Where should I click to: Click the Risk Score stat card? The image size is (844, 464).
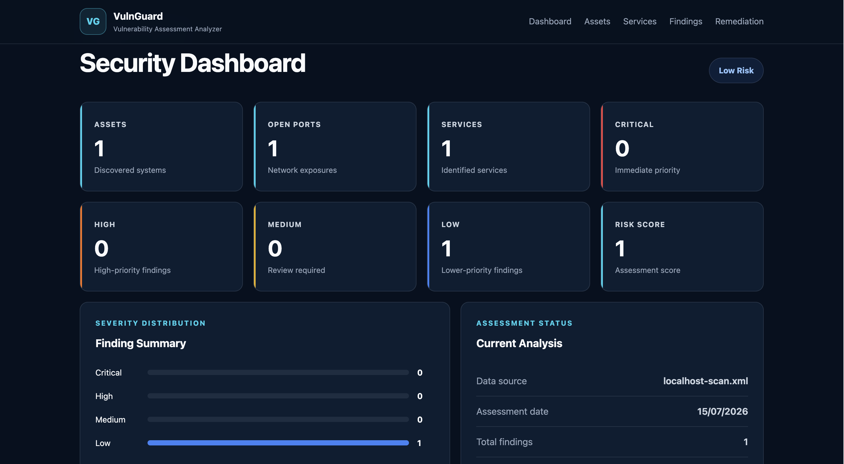682,246
